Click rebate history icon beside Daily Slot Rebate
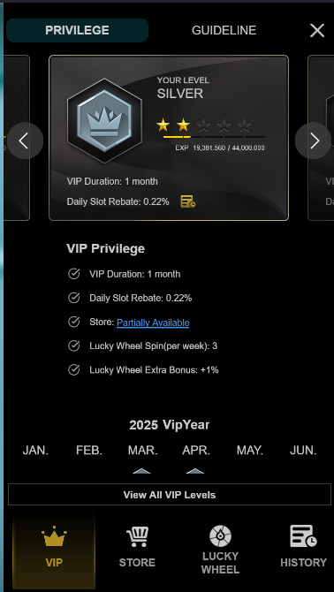The width and height of the screenshot is (334, 592). [188, 201]
